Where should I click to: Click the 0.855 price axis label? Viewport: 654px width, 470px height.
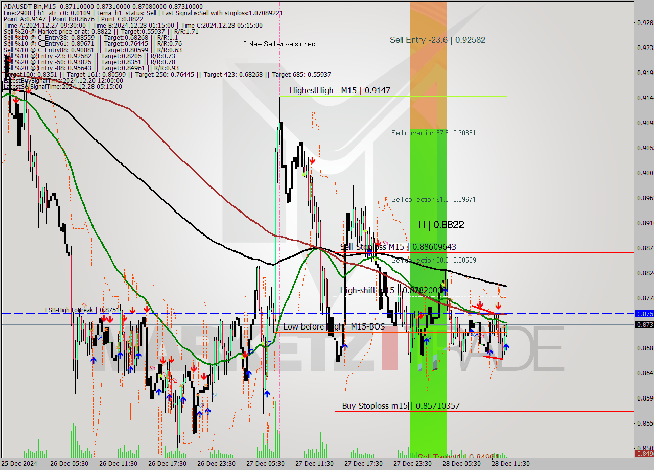coord(645,423)
